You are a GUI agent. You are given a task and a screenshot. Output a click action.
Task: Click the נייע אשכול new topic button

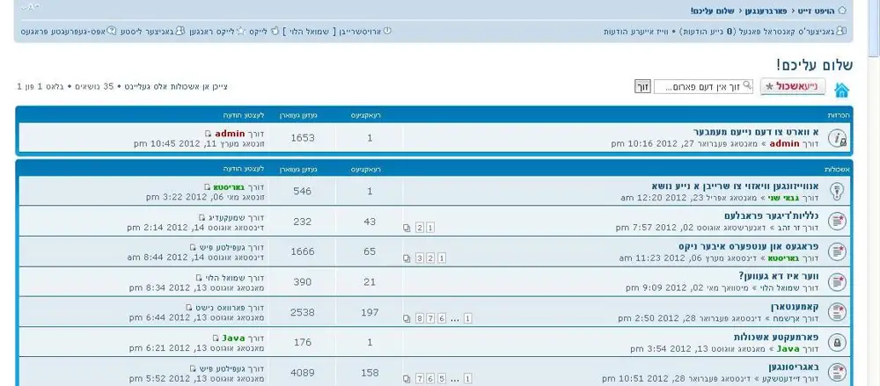tap(793, 86)
